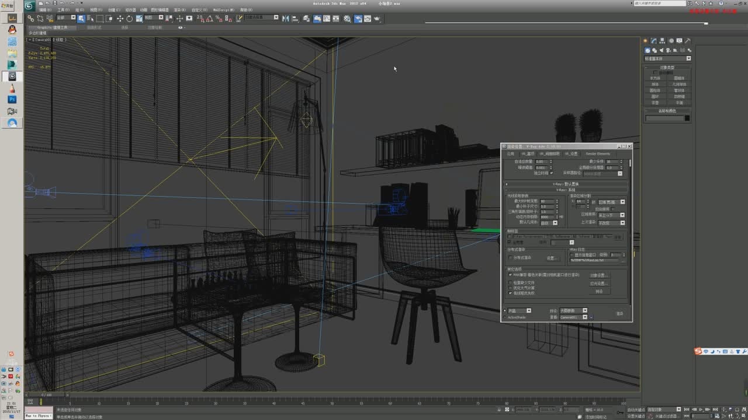Select the Unlink Selection tool

pos(40,18)
